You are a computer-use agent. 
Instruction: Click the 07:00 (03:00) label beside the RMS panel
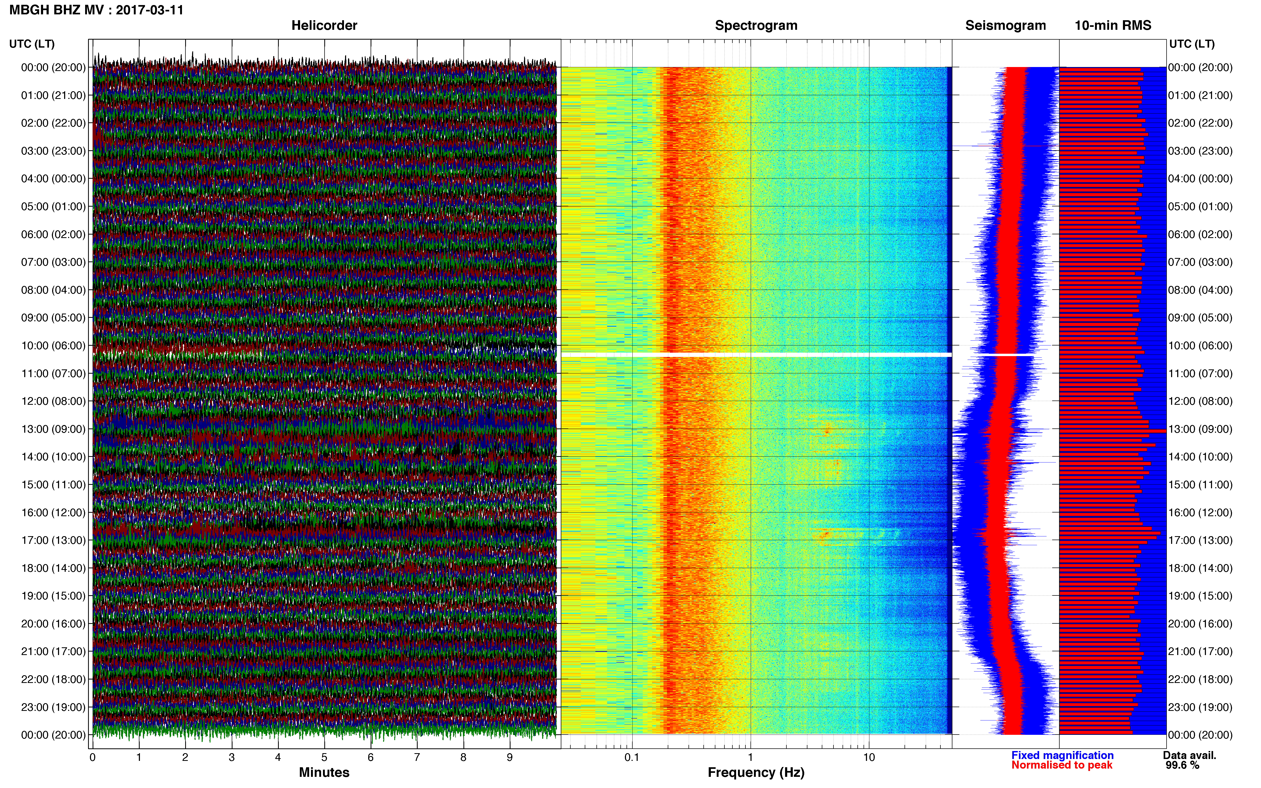(1201, 262)
